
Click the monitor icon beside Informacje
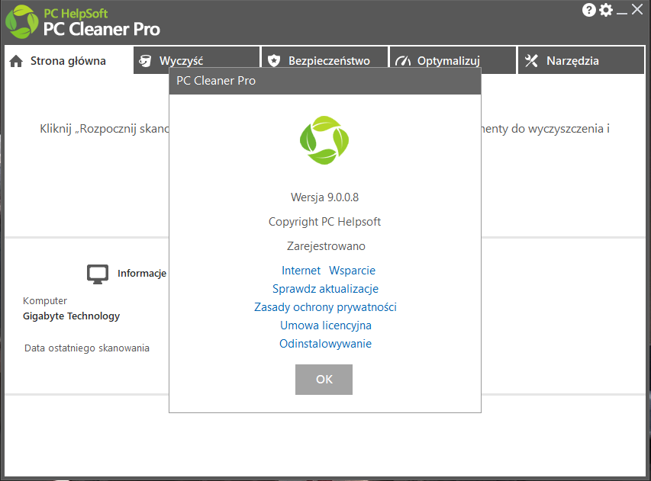click(x=98, y=274)
